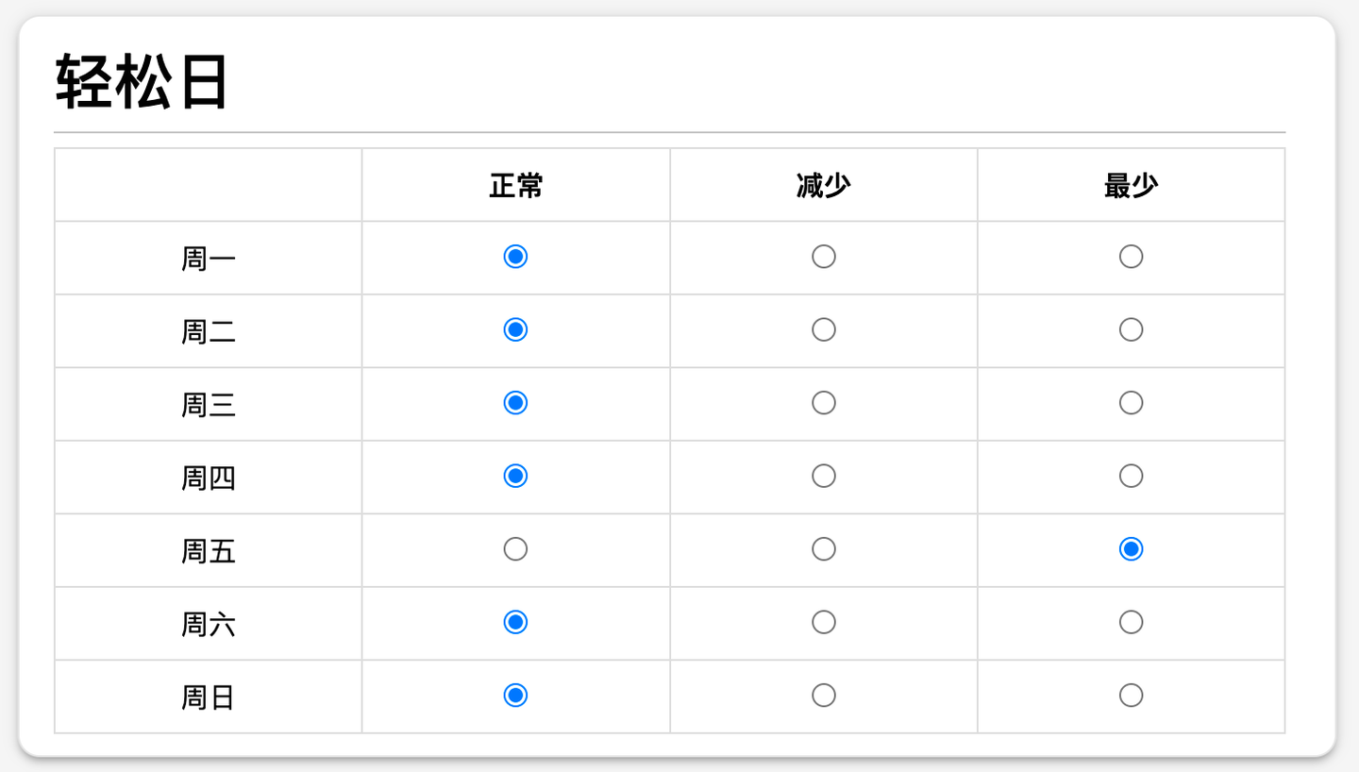Pick 减少 radio for 周四
This screenshot has width=1359, height=772.
823,476
